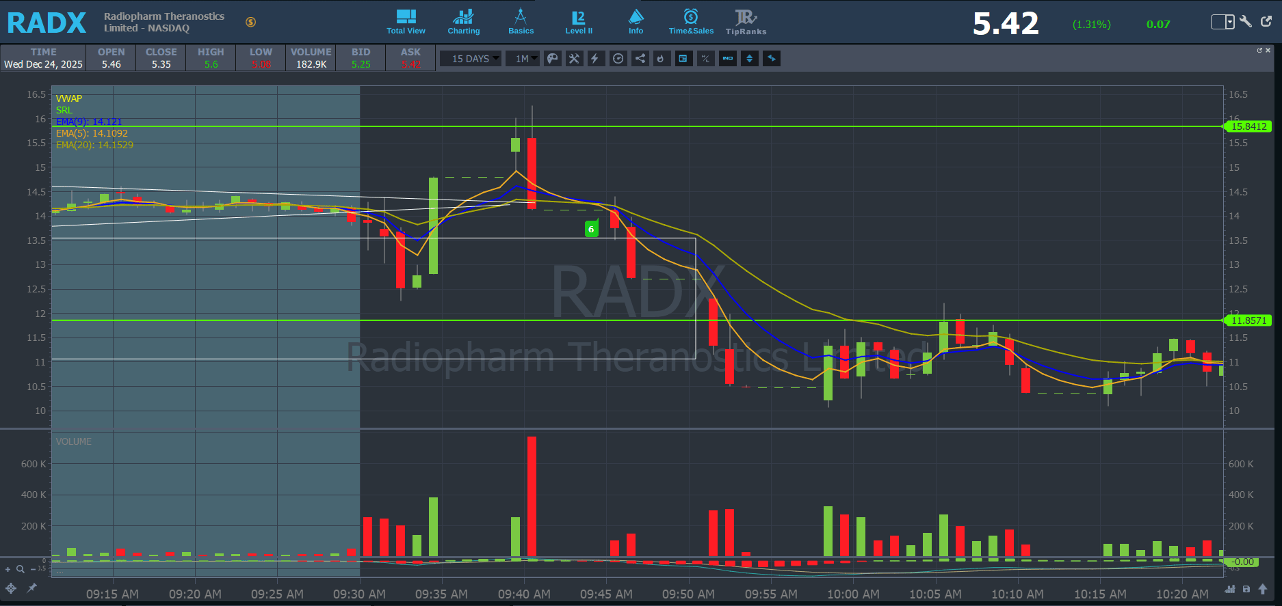The image size is (1282, 606).
Task: Open the wrench settings icon at top right
Action: (1246, 22)
